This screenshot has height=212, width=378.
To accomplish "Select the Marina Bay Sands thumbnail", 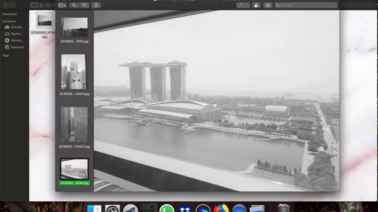I will (x=74, y=169).
